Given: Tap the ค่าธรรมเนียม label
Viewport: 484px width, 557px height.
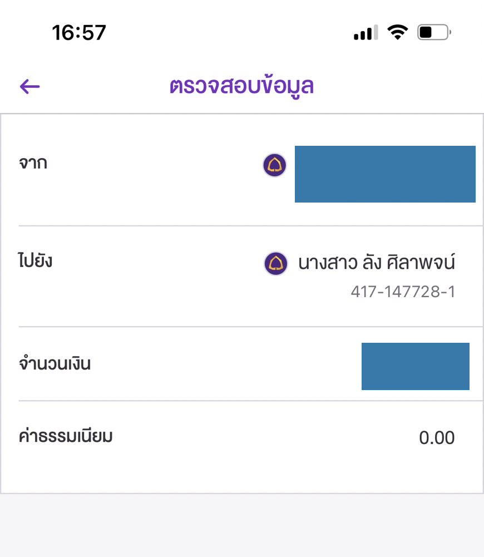Looking at the screenshot, I should click(x=66, y=437).
